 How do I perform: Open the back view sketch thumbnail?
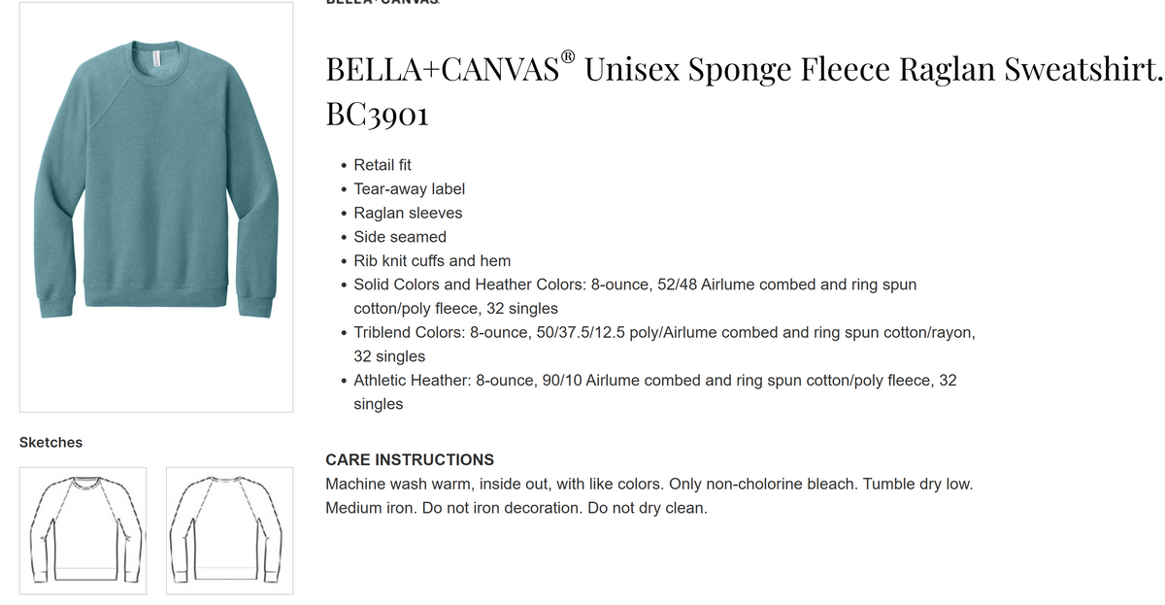230,530
